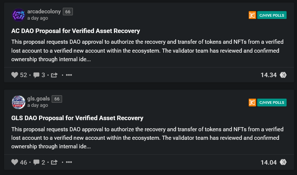Open more options on the AC DAO post

(69, 75)
